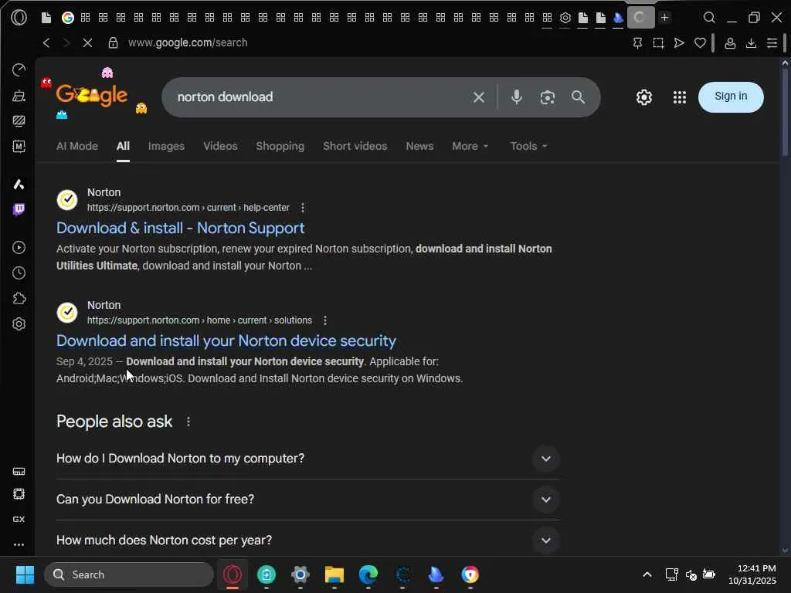Image resolution: width=791 pixels, height=593 pixels.
Task: Open the tab search magnifier icon
Action: pyautogui.click(x=709, y=18)
